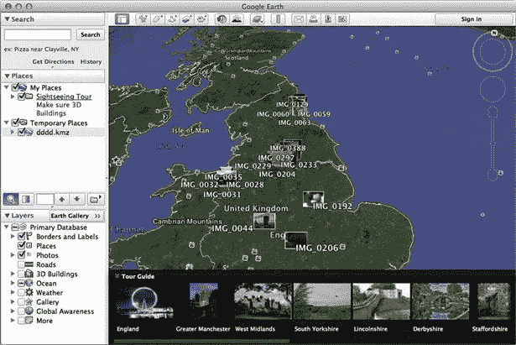Open the History link

click(91, 61)
